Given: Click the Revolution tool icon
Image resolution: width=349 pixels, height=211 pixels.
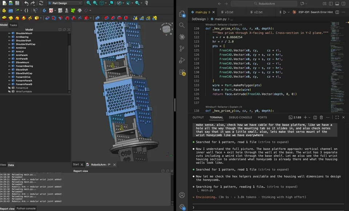Looking at the screenshot, I should tap(11, 18).
